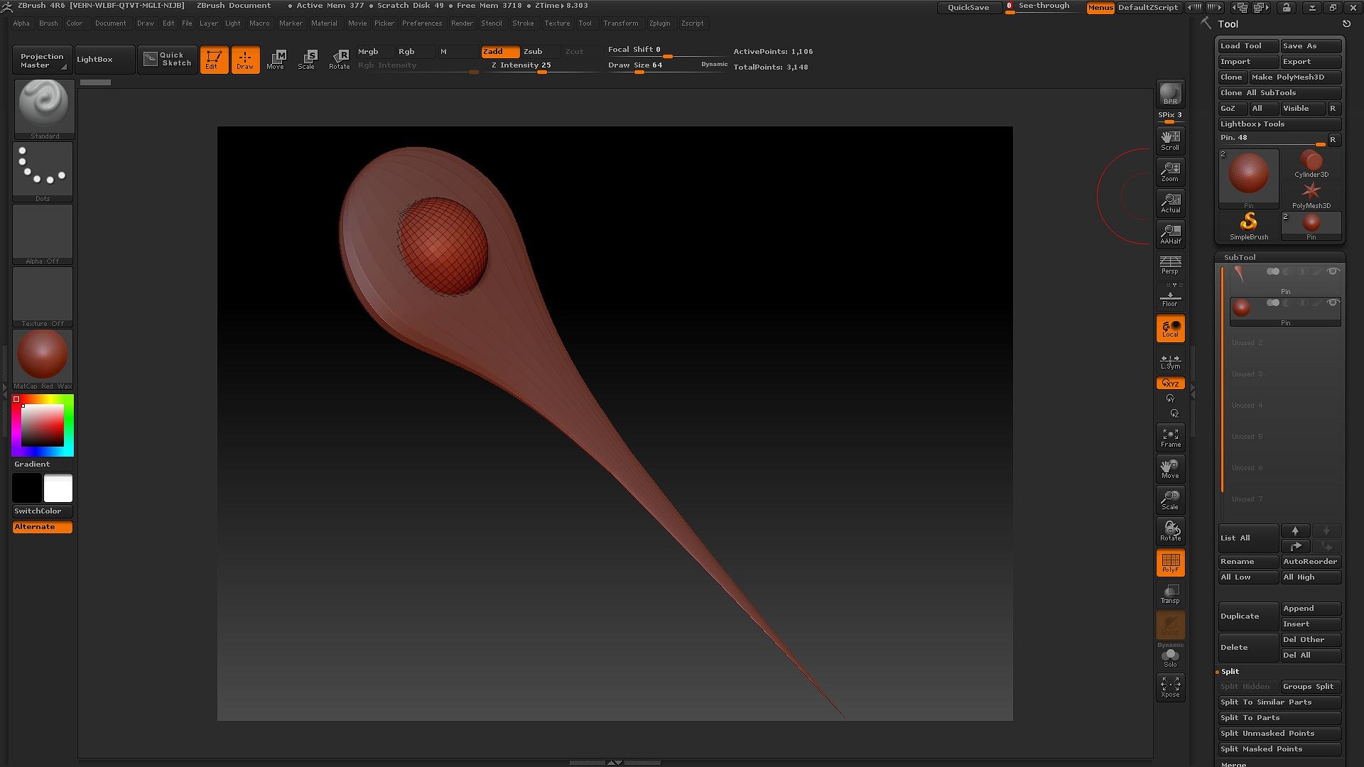
Task: Toggle Solo mode
Action: tap(1170, 658)
